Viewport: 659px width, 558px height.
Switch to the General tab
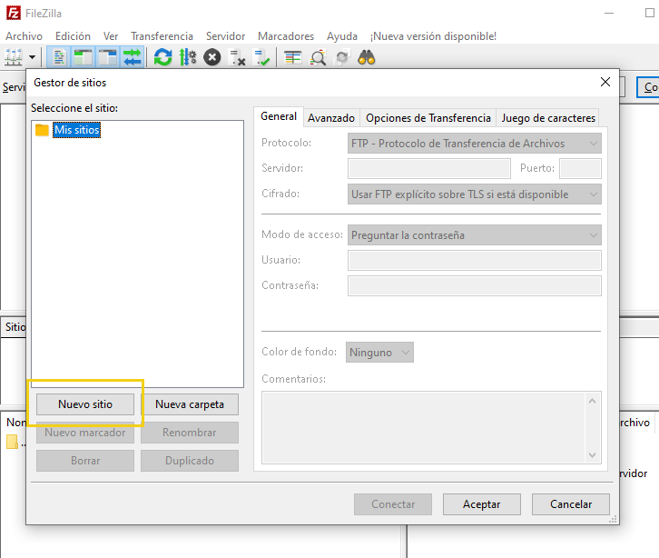[279, 116]
